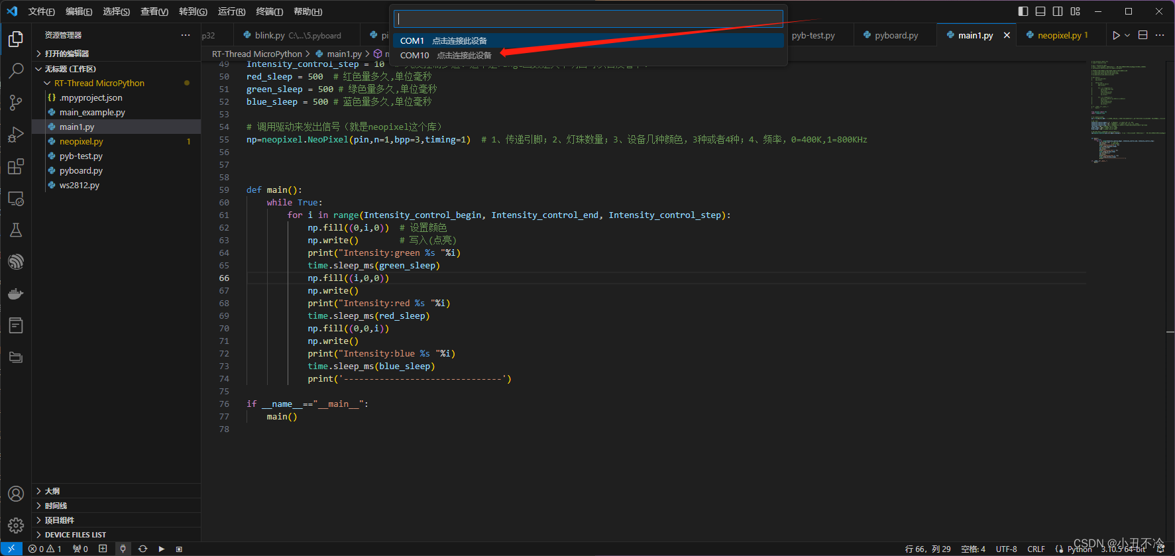Open the Remote Explorer view

[x=16, y=198]
